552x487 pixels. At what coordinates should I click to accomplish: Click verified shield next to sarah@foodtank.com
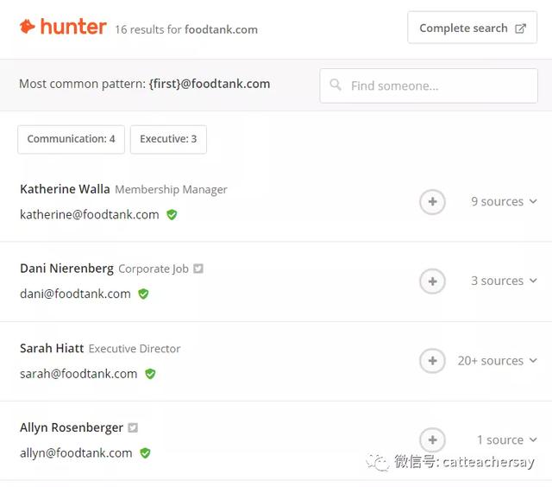coord(150,374)
